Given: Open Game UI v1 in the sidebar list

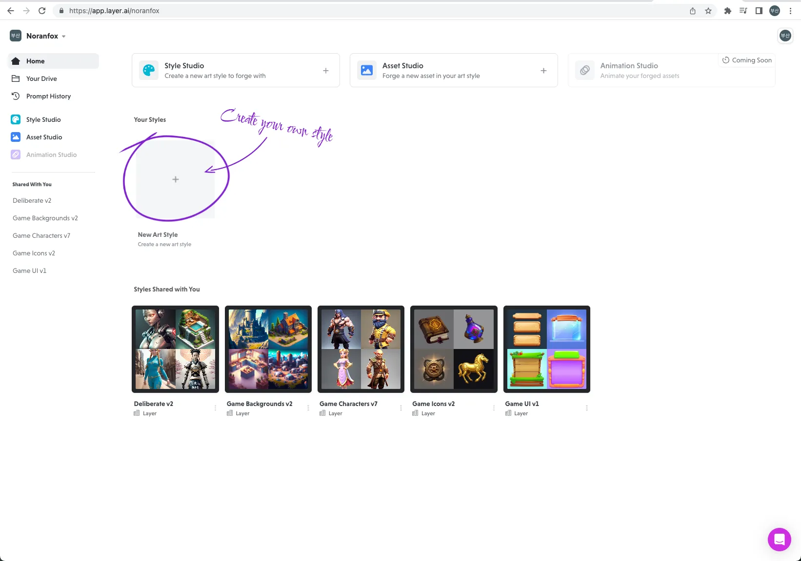Looking at the screenshot, I should click(30, 271).
